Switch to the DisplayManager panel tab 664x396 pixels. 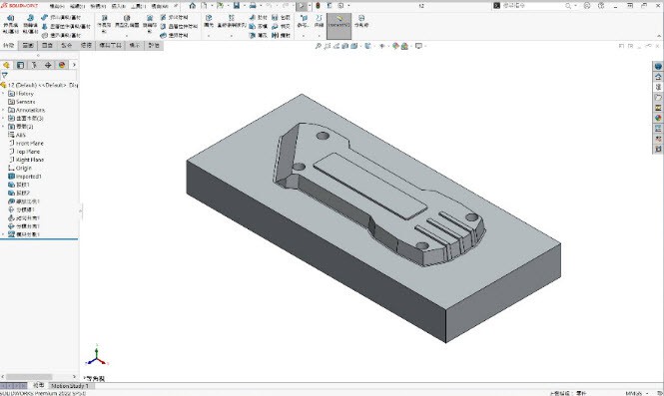click(62, 65)
